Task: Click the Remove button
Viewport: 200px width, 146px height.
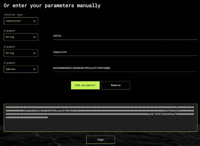Action: pos(116,85)
